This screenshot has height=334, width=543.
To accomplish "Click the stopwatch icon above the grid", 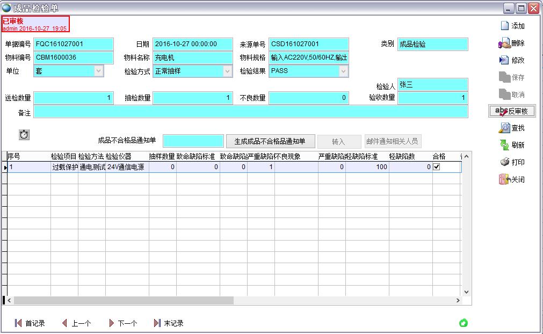I will pos(24,135).
